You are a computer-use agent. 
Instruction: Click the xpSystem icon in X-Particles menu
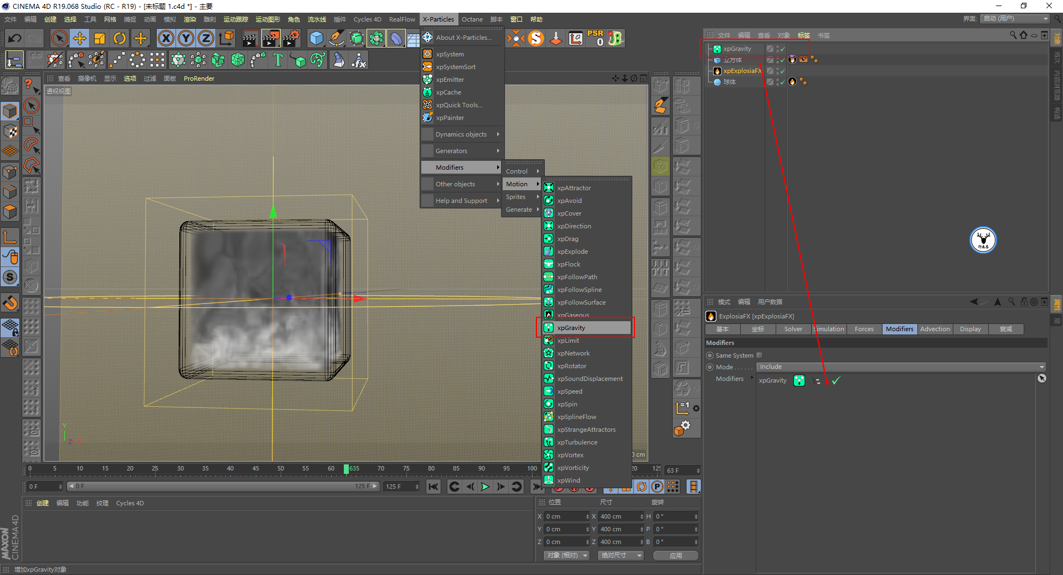click(x=427, y=54)
